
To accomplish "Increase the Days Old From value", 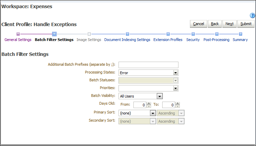I will (x=149, y=103).
